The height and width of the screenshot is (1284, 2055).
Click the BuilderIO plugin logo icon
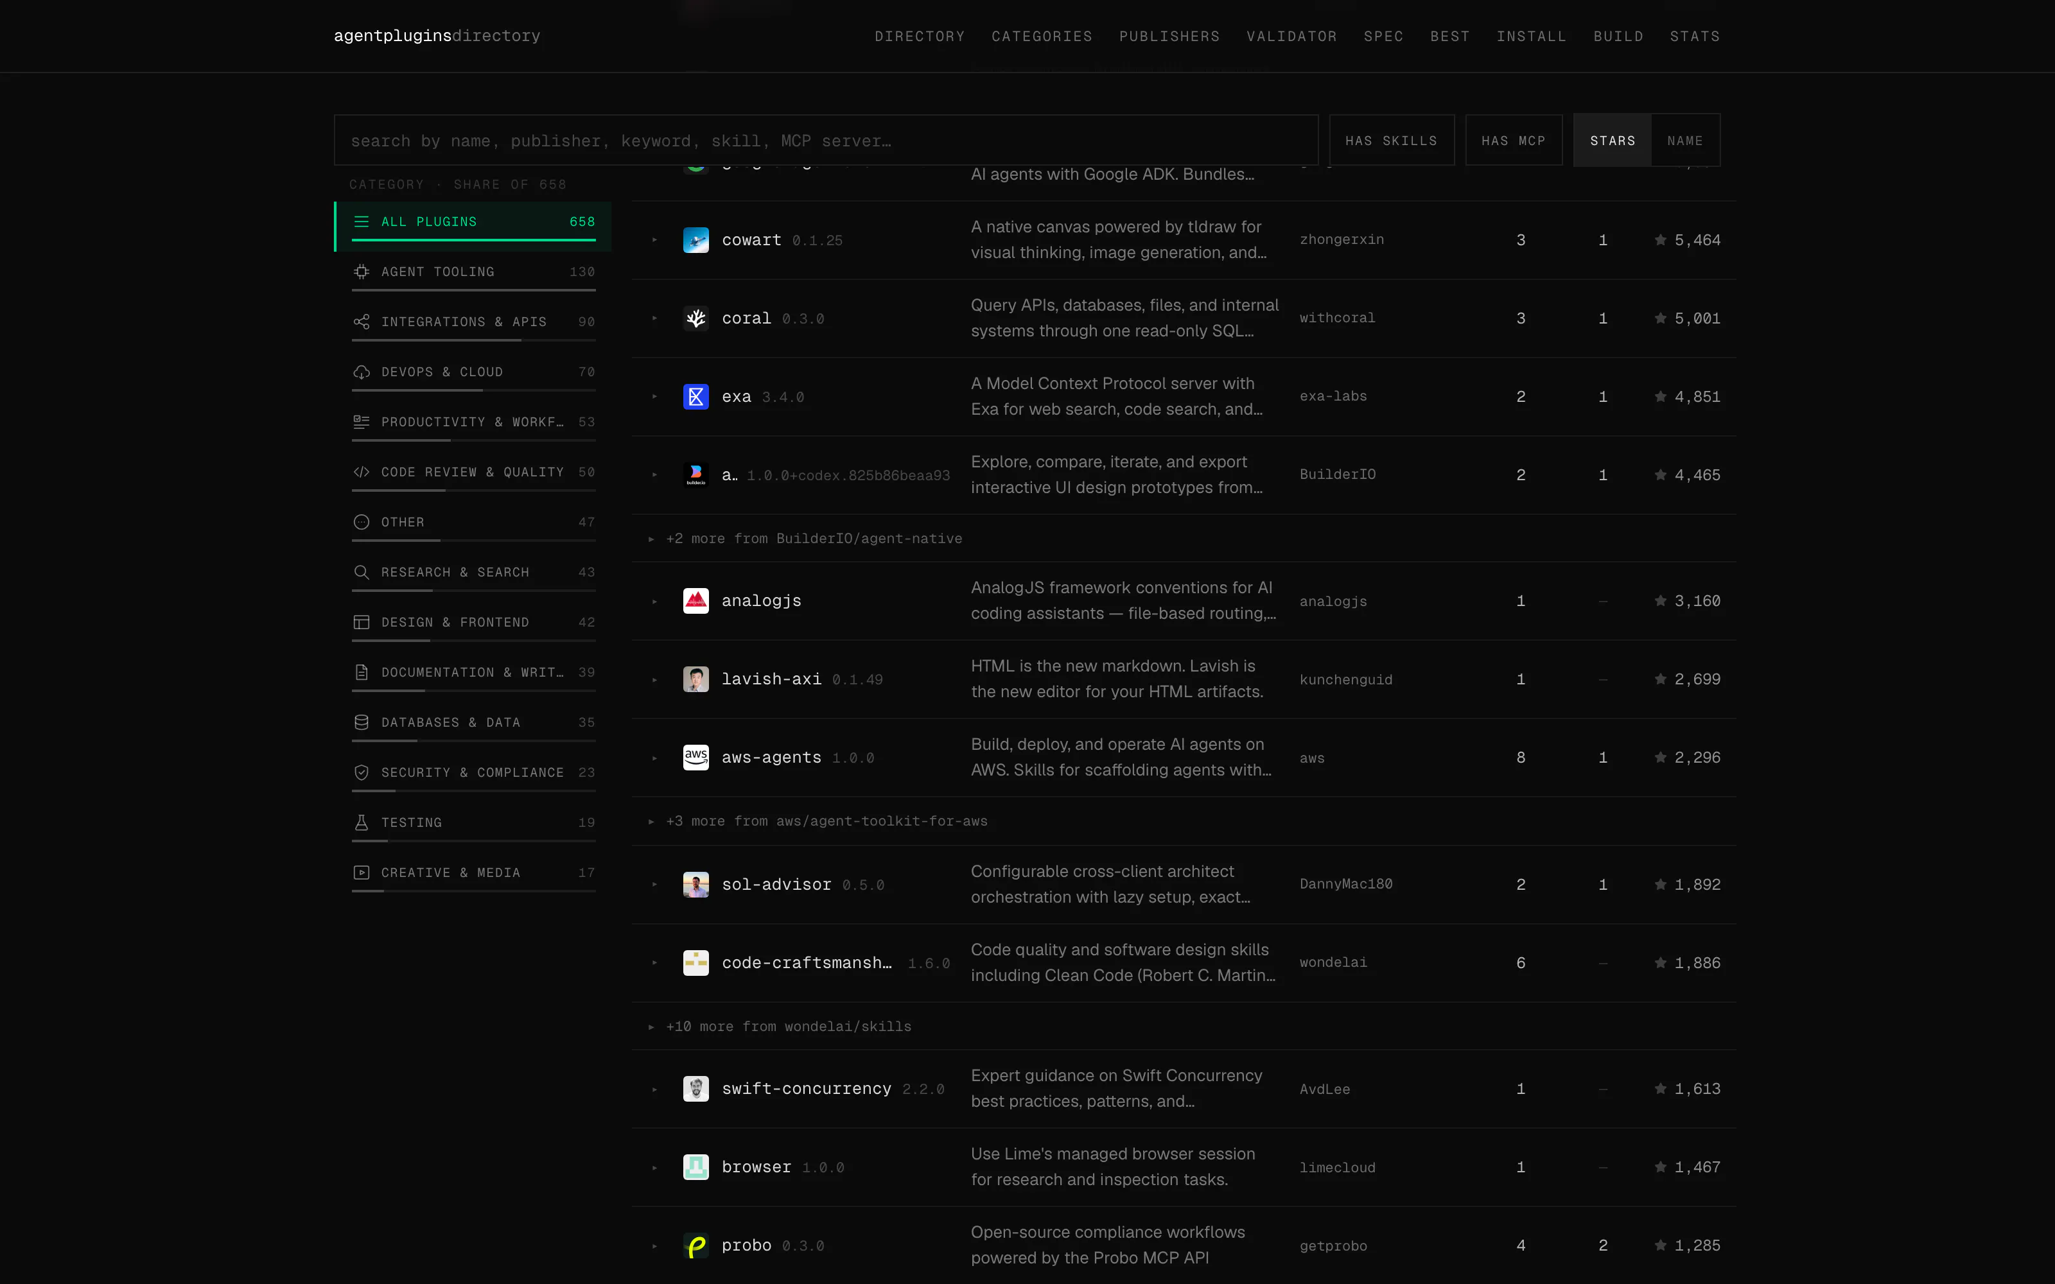point(695,474)
